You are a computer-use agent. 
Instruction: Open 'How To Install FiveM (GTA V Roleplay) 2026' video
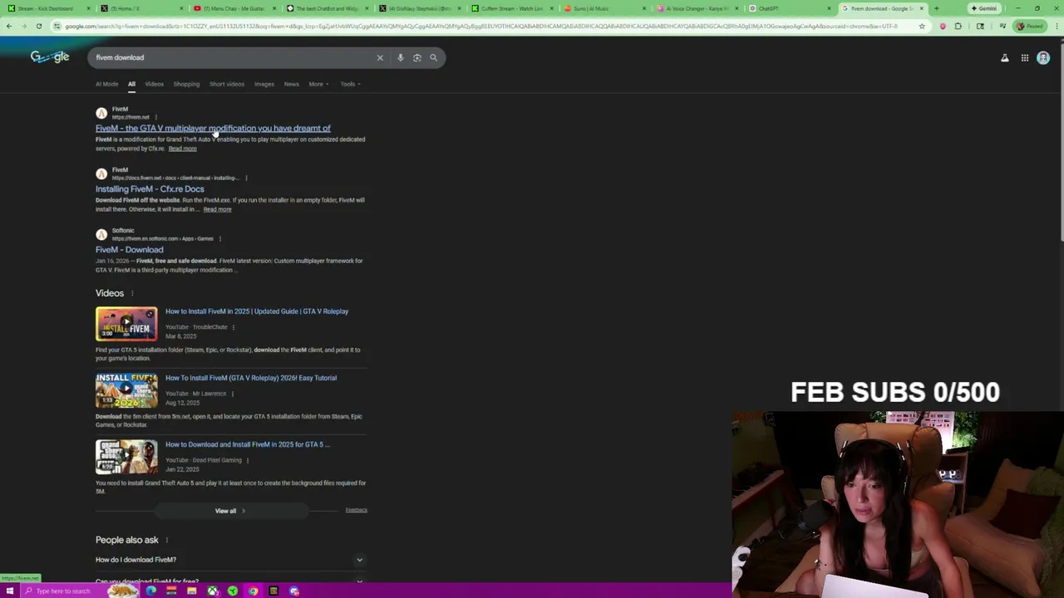click(251, 378)
